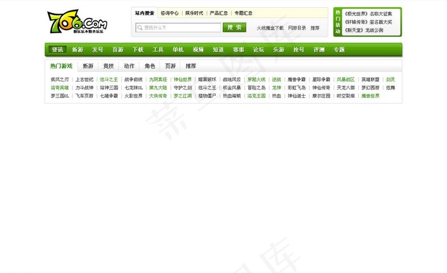Click the 魔兽争霸 game link
Viewport: 447px width, 273px height.
coord(296,79)
